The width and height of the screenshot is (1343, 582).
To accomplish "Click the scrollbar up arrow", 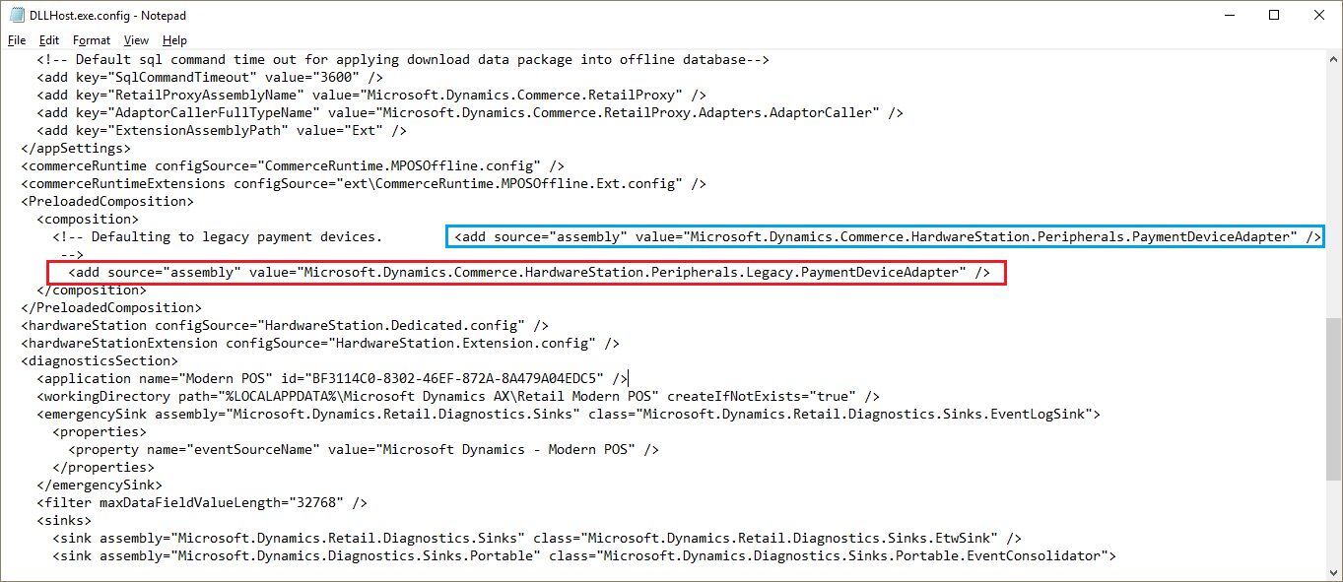I will click(1333, 59).
